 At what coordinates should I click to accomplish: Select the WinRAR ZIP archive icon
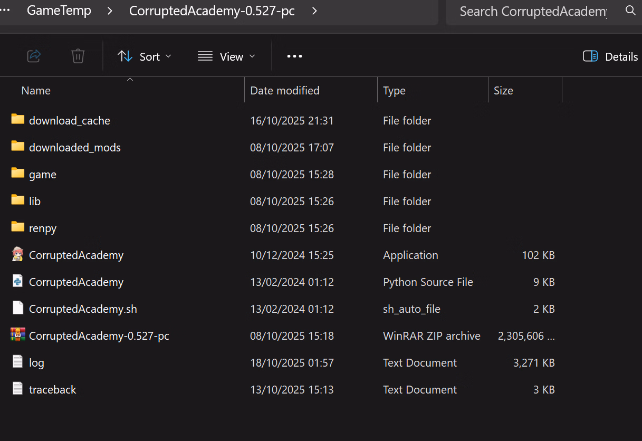pos(17,335)
